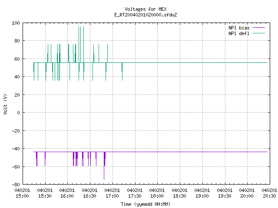Select the filename 'E_RT20040201020000.sfduZ' subtitle
The image size is (278, 208).
pos(146,15)
